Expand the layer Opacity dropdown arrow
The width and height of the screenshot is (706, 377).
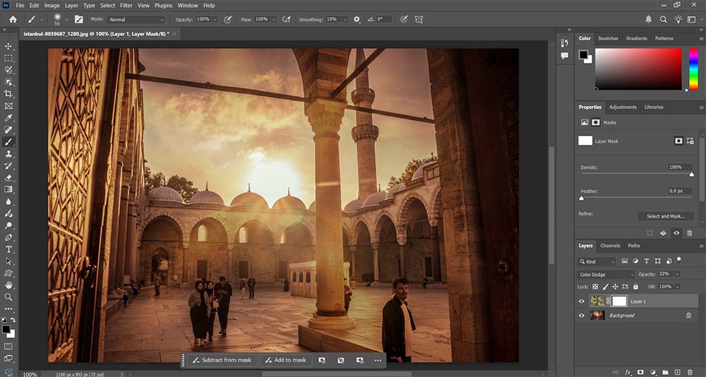pos(677,275)
